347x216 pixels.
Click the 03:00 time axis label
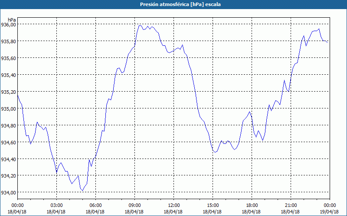tap(56, 206)
